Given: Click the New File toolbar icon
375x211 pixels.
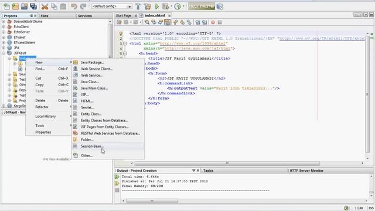Looking at the screenshot, I should click(6, 6).
